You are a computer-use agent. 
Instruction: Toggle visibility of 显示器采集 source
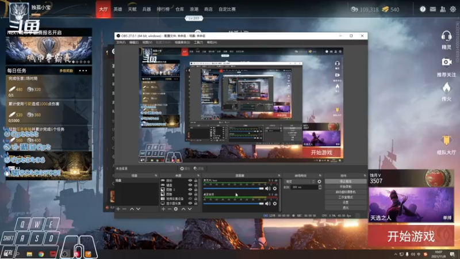coord(190,203)
